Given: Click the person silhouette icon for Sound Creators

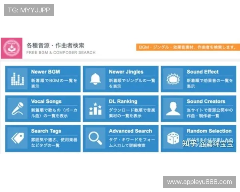Looking at the screenshot, I should tap(173, 108).
